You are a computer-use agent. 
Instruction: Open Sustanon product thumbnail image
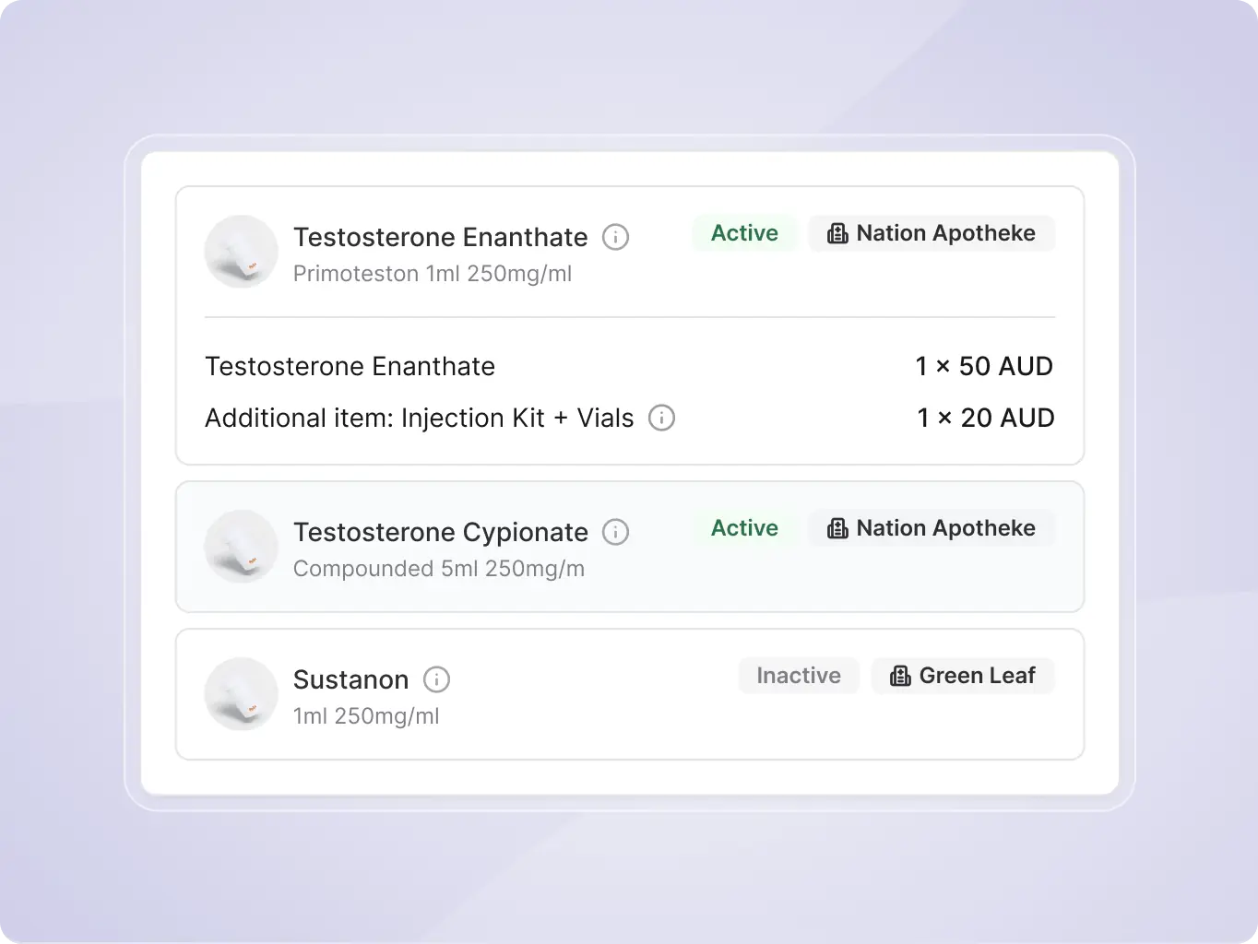[x=242, y=695]
